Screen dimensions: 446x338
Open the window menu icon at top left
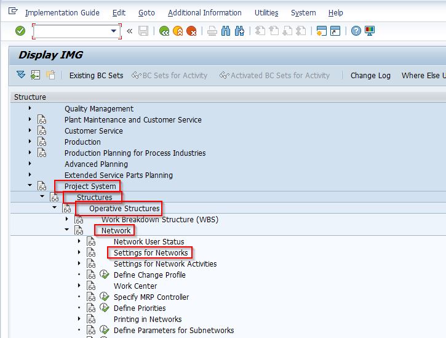13,12
